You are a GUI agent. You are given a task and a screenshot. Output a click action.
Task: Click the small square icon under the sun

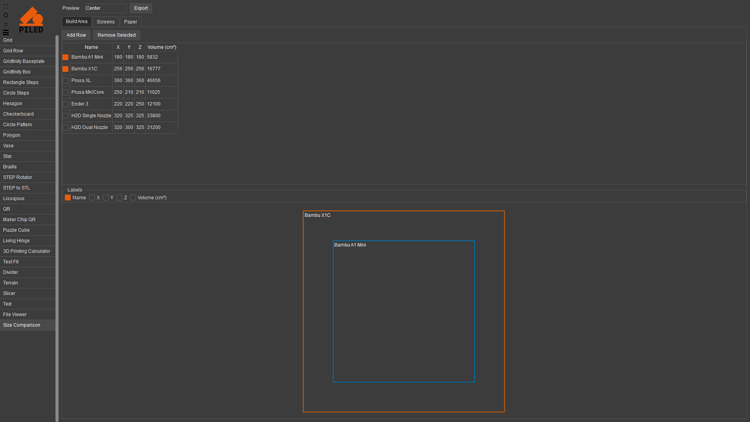(6, 24)
